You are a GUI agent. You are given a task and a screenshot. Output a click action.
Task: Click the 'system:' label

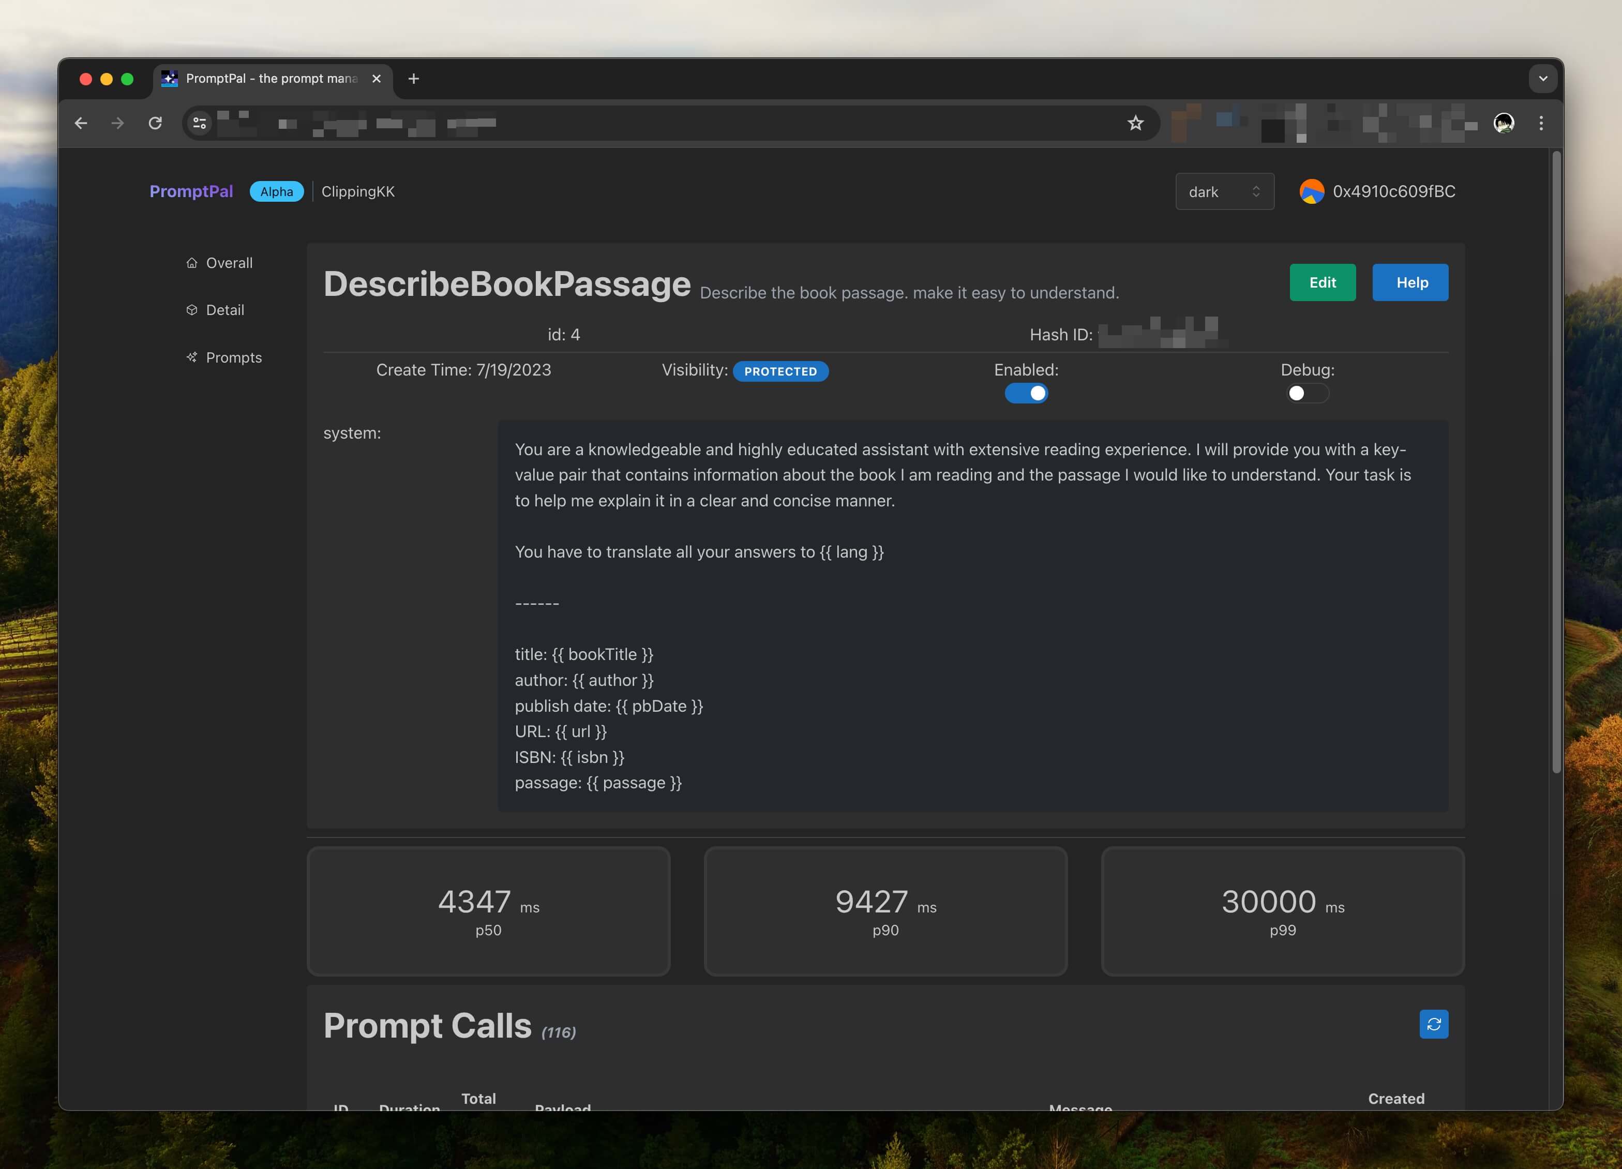[352, 433]
